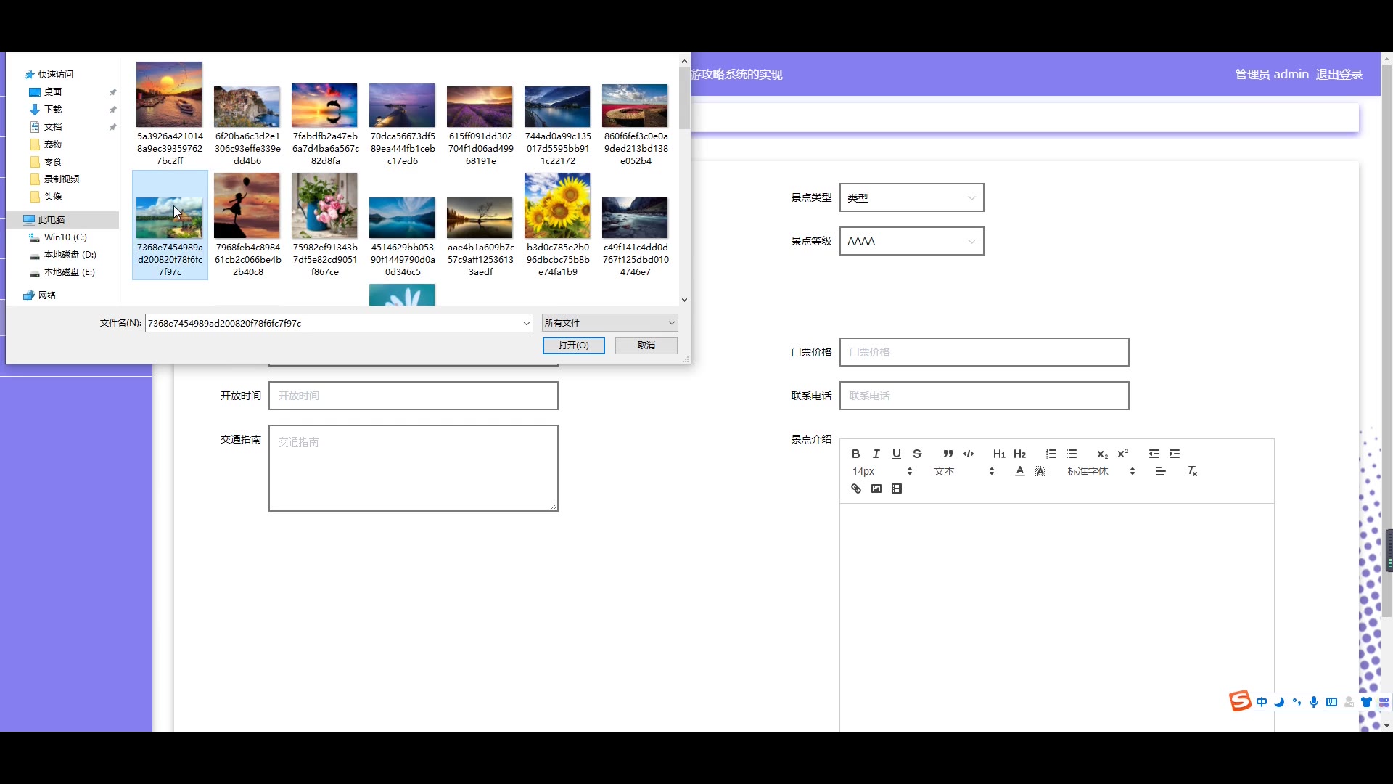Expand the 文件名 filename history dropdown
The image size is (1393, 784).
point(526,323)
